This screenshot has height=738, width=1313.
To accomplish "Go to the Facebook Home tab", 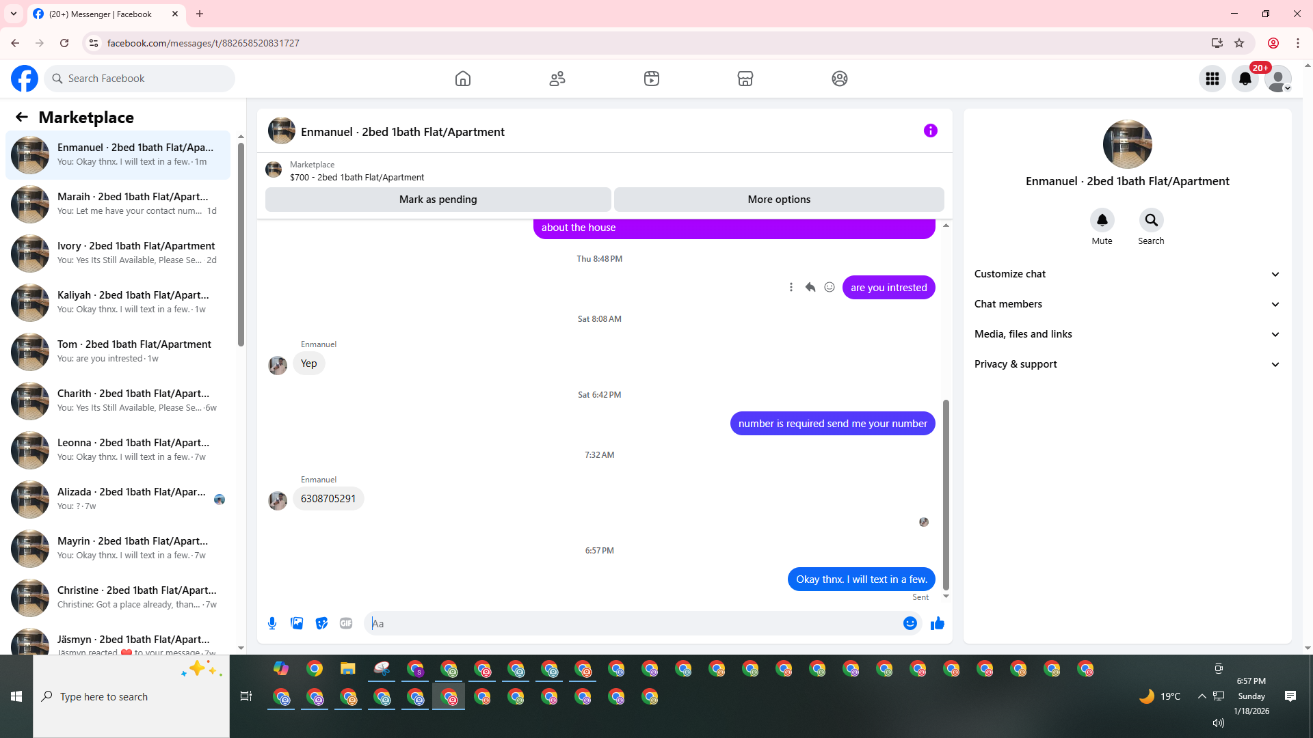I will 463,79.
